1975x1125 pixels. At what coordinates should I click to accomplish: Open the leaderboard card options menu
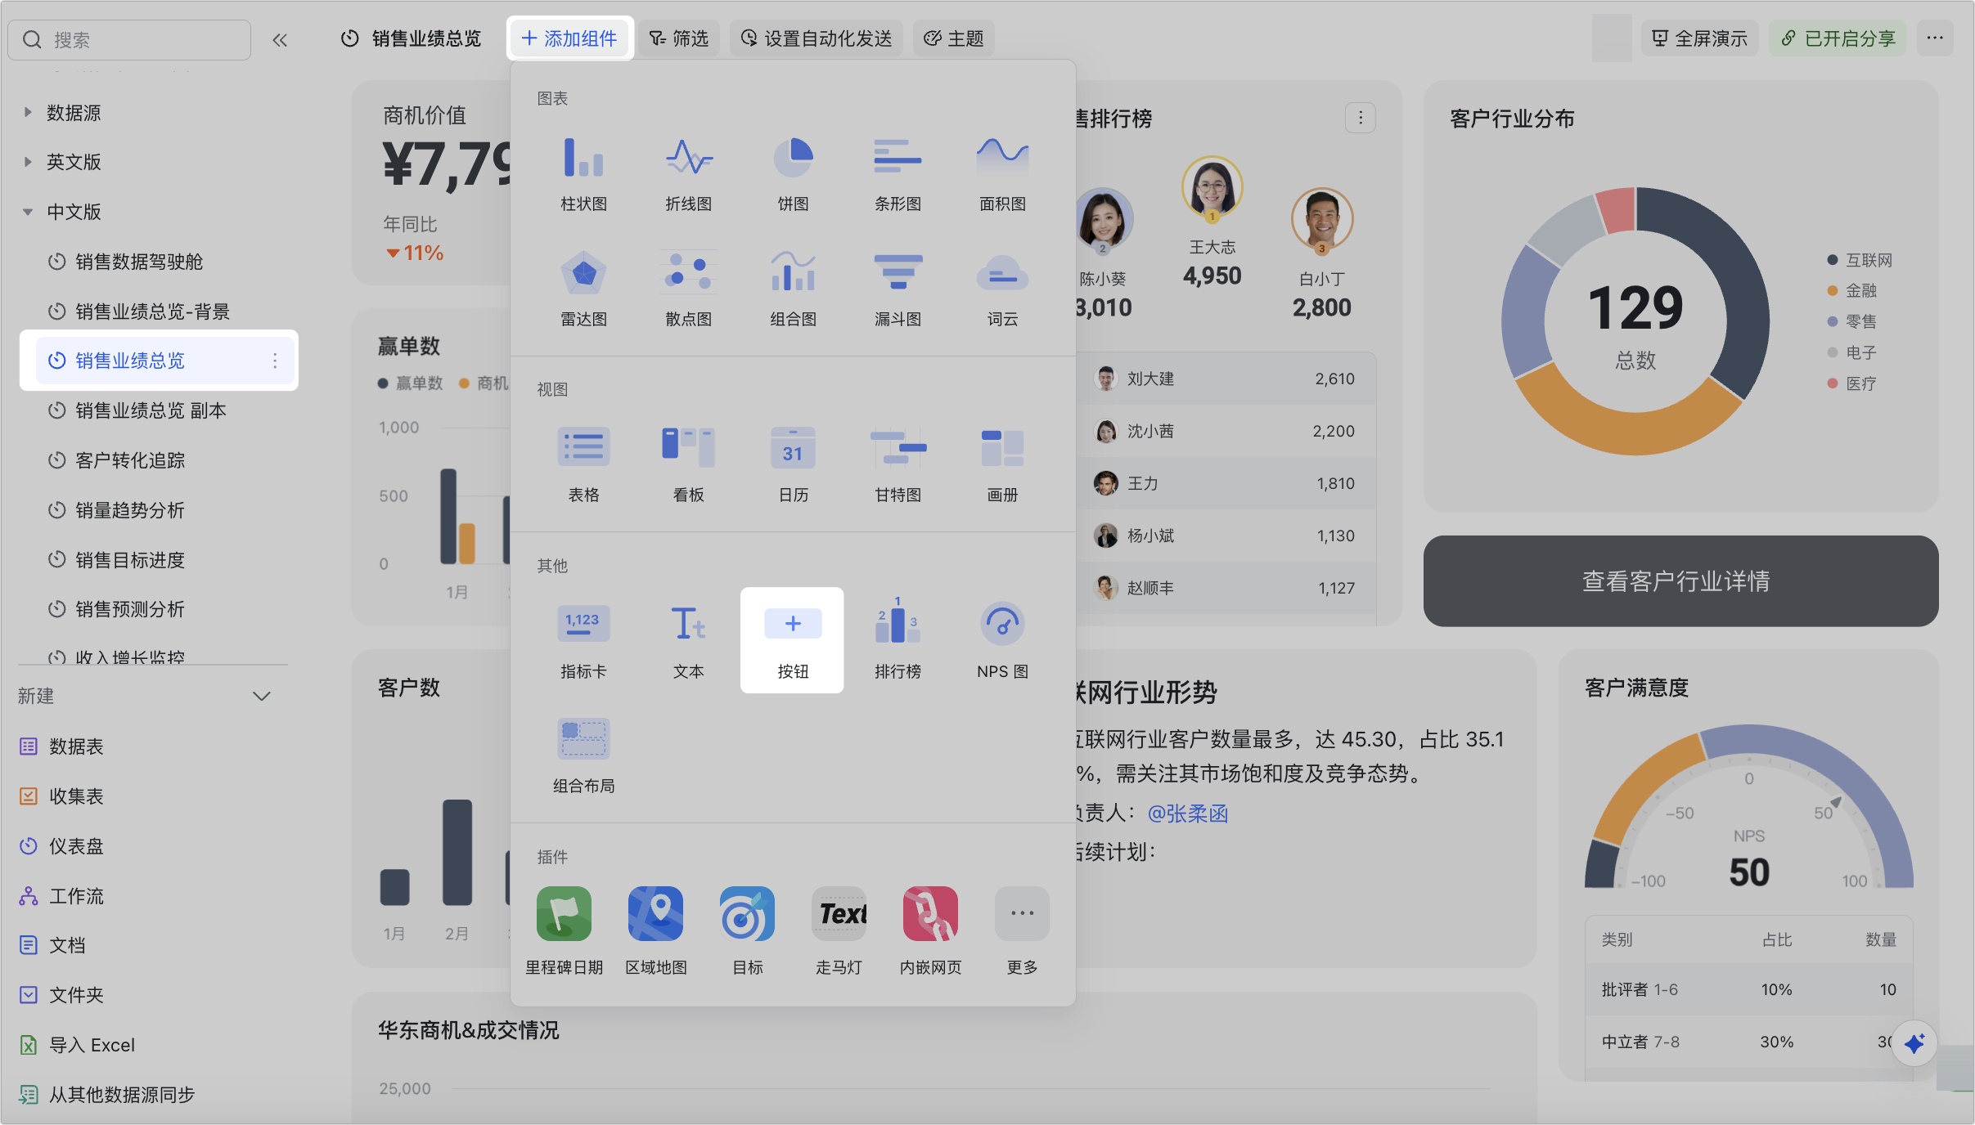1361,118
